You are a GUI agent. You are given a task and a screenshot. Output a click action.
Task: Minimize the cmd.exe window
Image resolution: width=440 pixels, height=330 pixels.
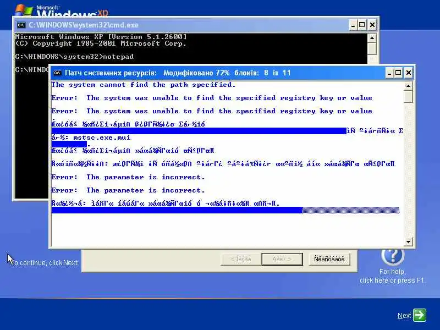point(353,25)
